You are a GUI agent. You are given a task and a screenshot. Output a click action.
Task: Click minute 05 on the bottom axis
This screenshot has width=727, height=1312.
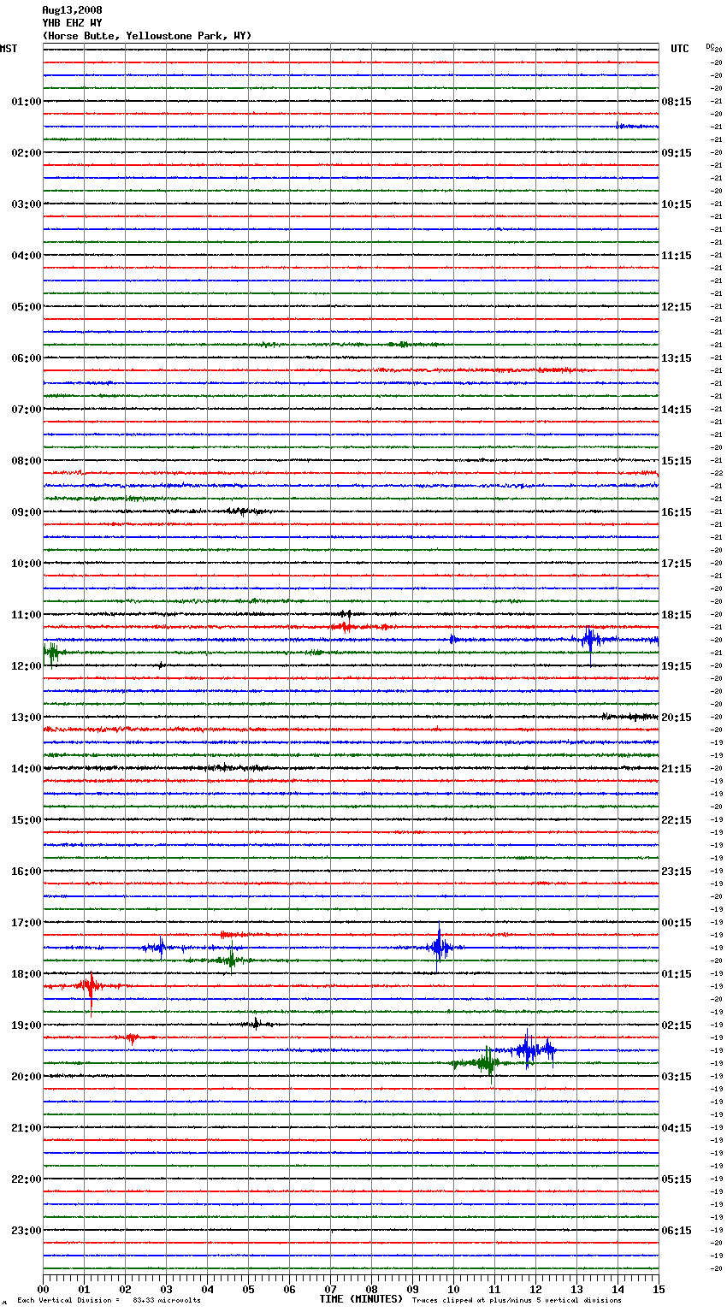(x=248, y=1289)
